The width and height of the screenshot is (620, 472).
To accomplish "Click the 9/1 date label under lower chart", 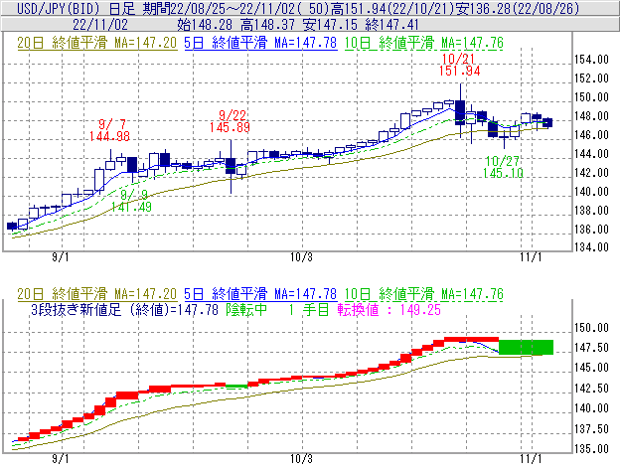I will 61,458.
